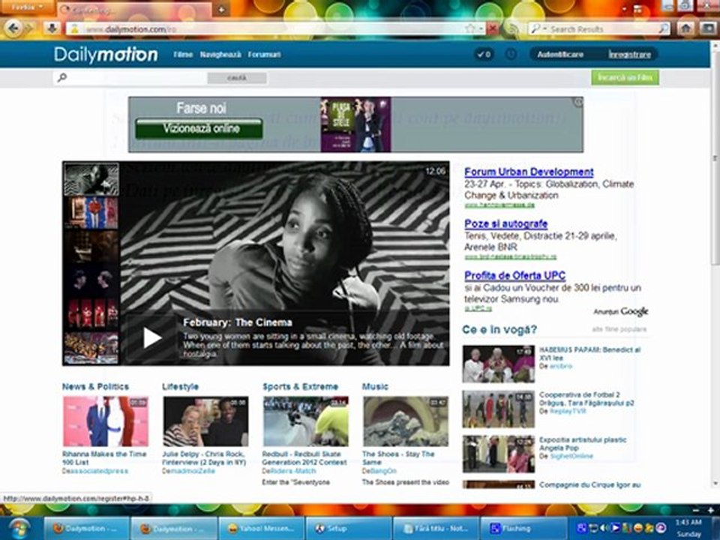The width and height of the screenshot is (720, 540).
Task: Click the page vertical scrollbar thumb
Action: pos(715,158)
